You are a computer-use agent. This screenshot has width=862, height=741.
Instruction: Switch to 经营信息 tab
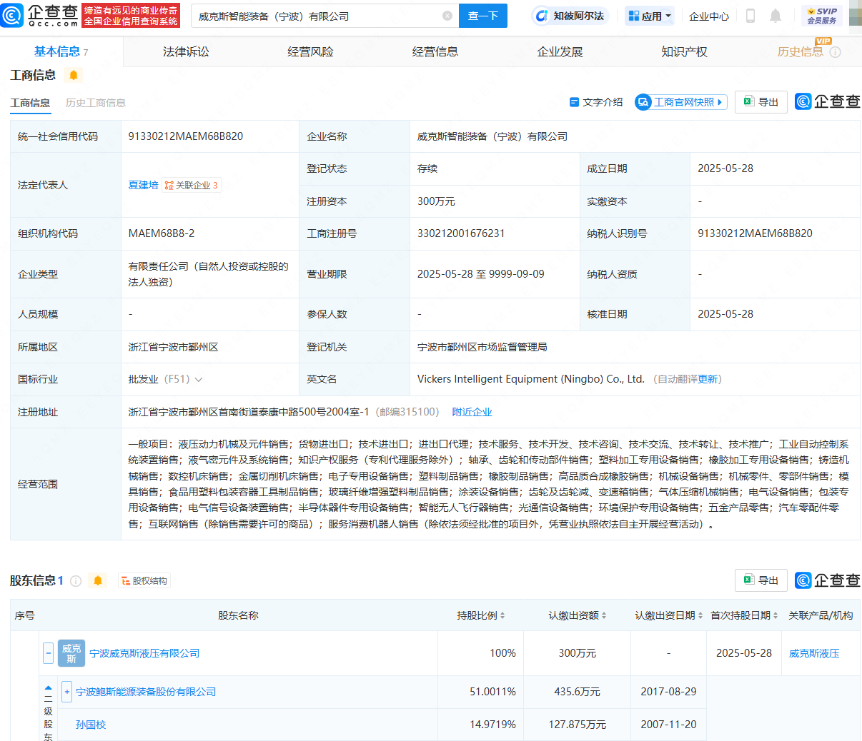[x=435, y=51]
